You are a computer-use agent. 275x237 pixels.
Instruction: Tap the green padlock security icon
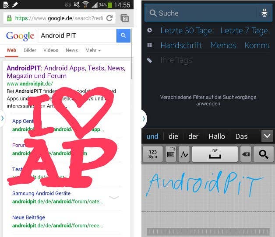(9, 18)
